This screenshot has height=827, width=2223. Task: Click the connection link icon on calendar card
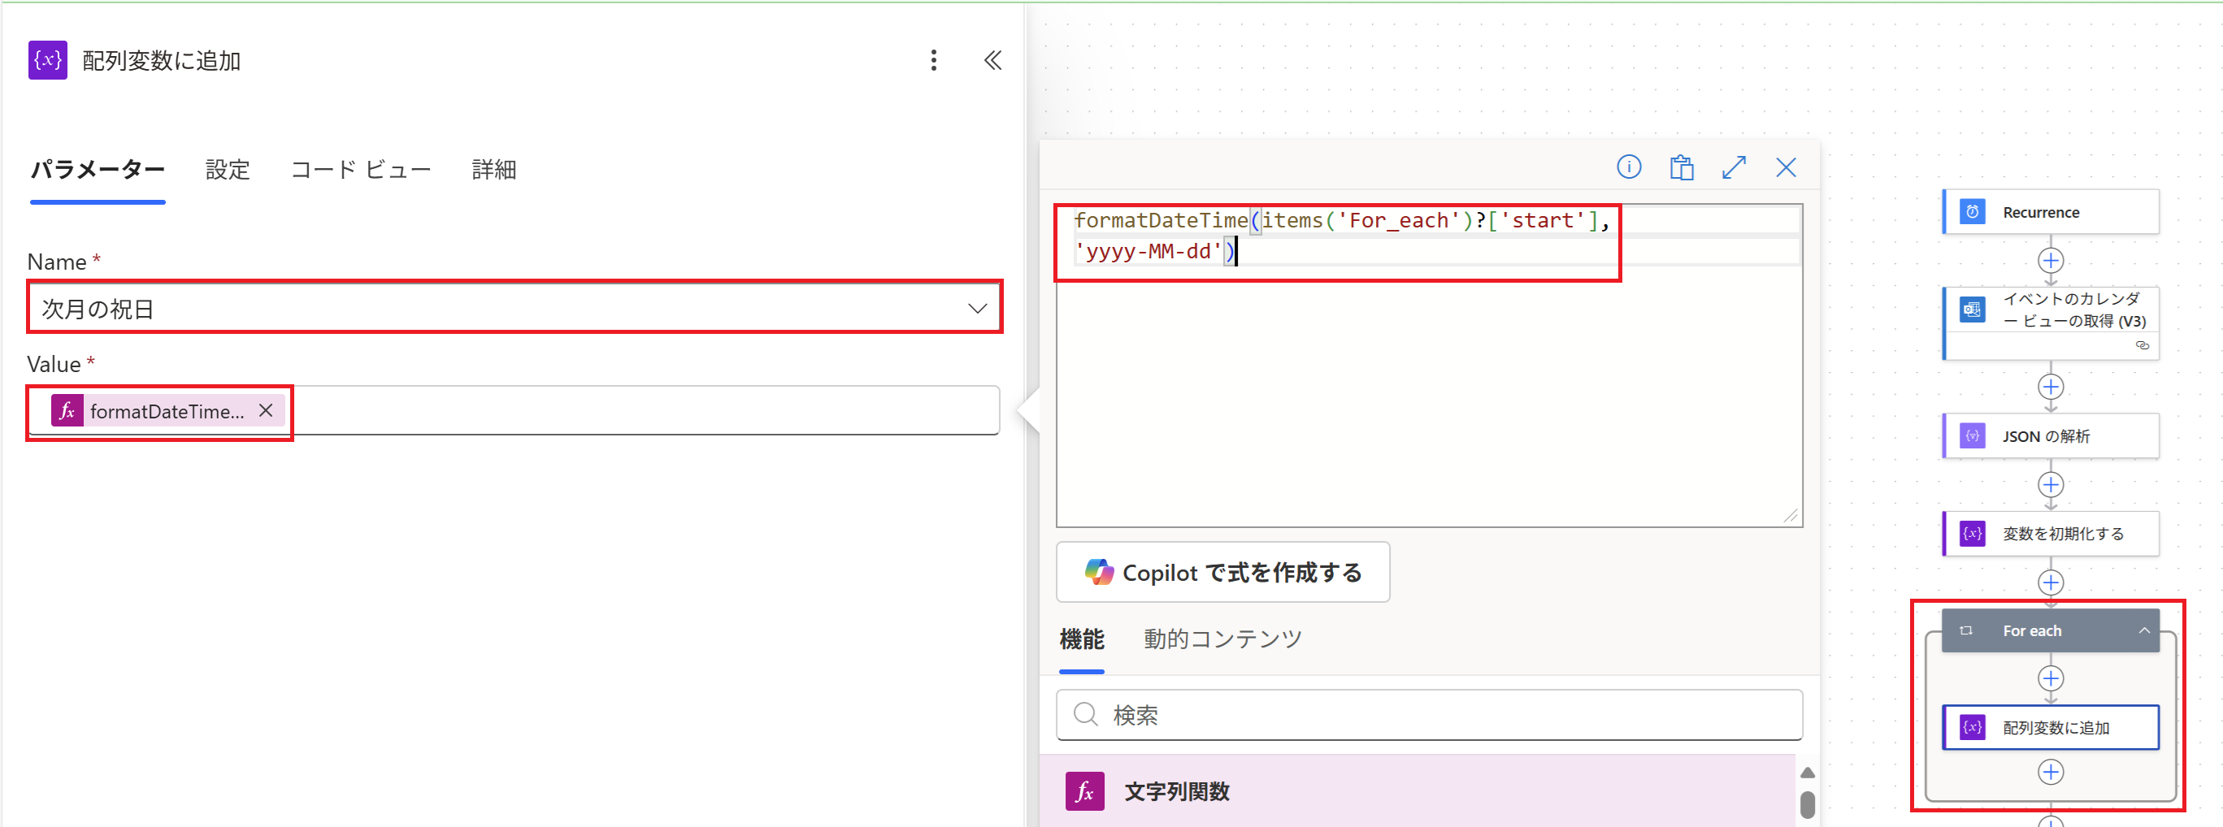[x=2142, y=345]
